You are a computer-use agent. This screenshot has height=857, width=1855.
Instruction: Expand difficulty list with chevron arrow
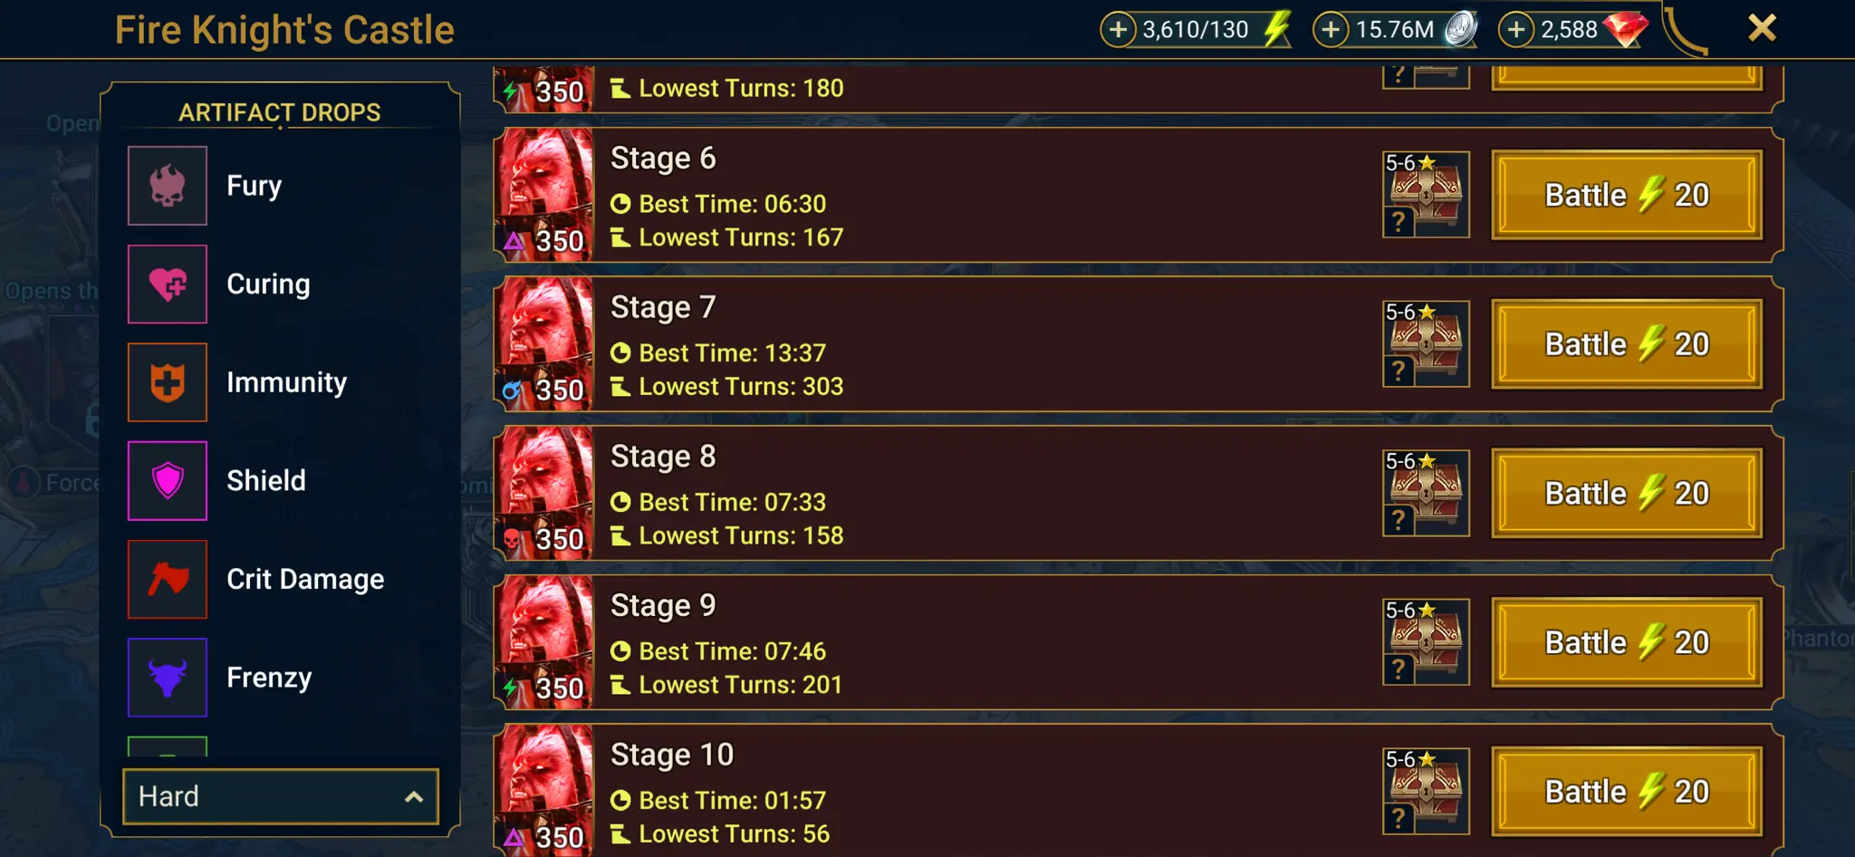(x=414, y=797)
